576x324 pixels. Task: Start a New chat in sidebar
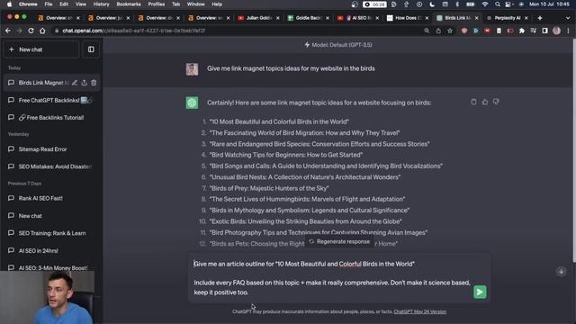[x=41, y=49]
